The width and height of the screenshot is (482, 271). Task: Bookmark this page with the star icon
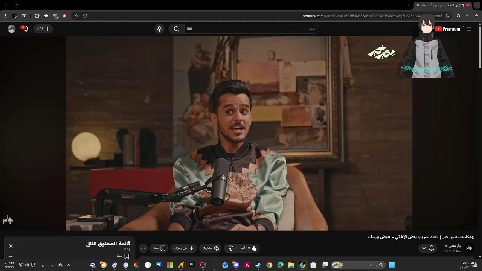point(77,16)
